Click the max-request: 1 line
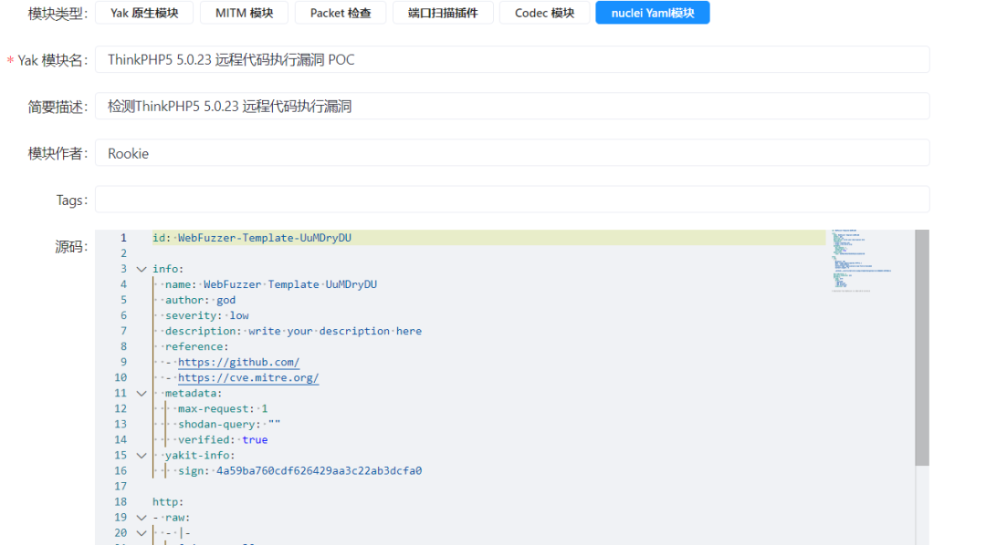The image size is (986, 545). click(x=223, y=408)
